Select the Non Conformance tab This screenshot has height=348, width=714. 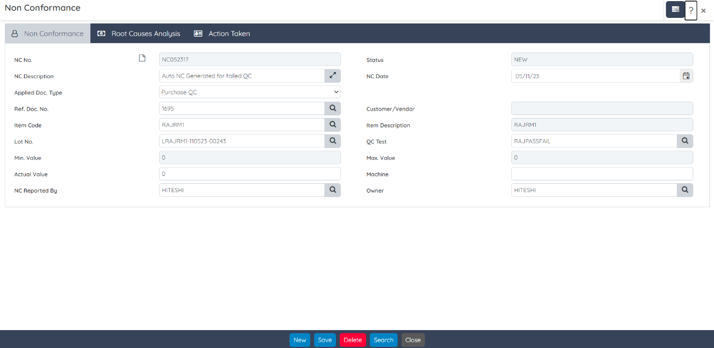click(48, 34)
